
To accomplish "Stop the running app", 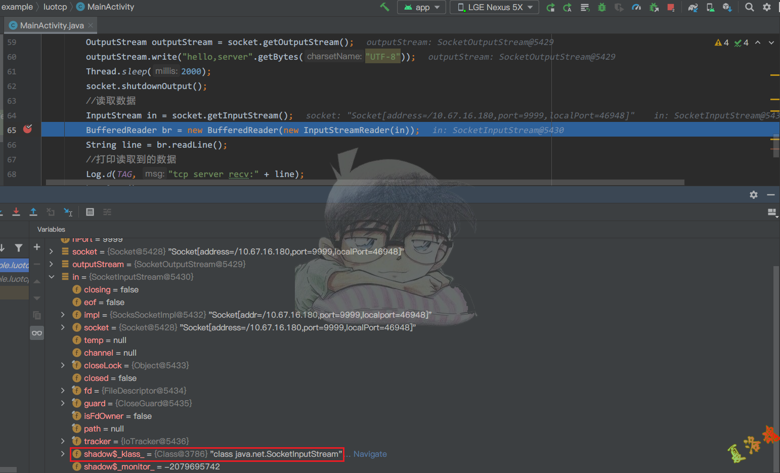I will [670, 7].
